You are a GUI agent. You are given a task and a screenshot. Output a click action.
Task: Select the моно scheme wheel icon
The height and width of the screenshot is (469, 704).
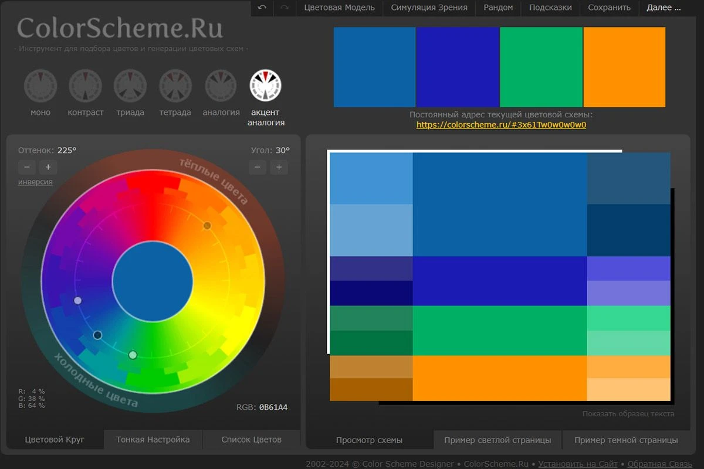[x=40, y=86]
